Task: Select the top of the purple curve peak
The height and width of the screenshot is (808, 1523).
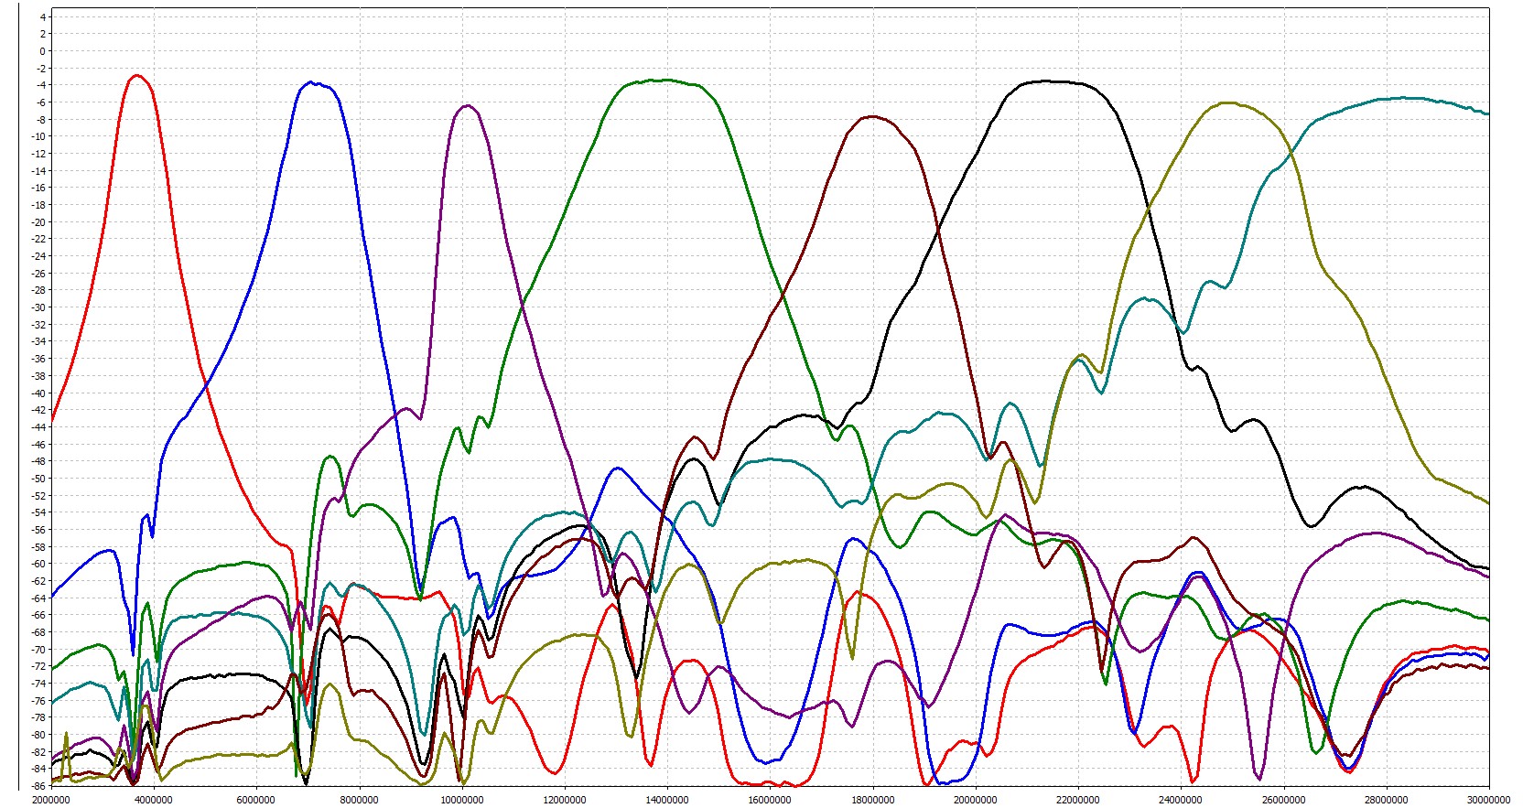Action: point(467,106)
